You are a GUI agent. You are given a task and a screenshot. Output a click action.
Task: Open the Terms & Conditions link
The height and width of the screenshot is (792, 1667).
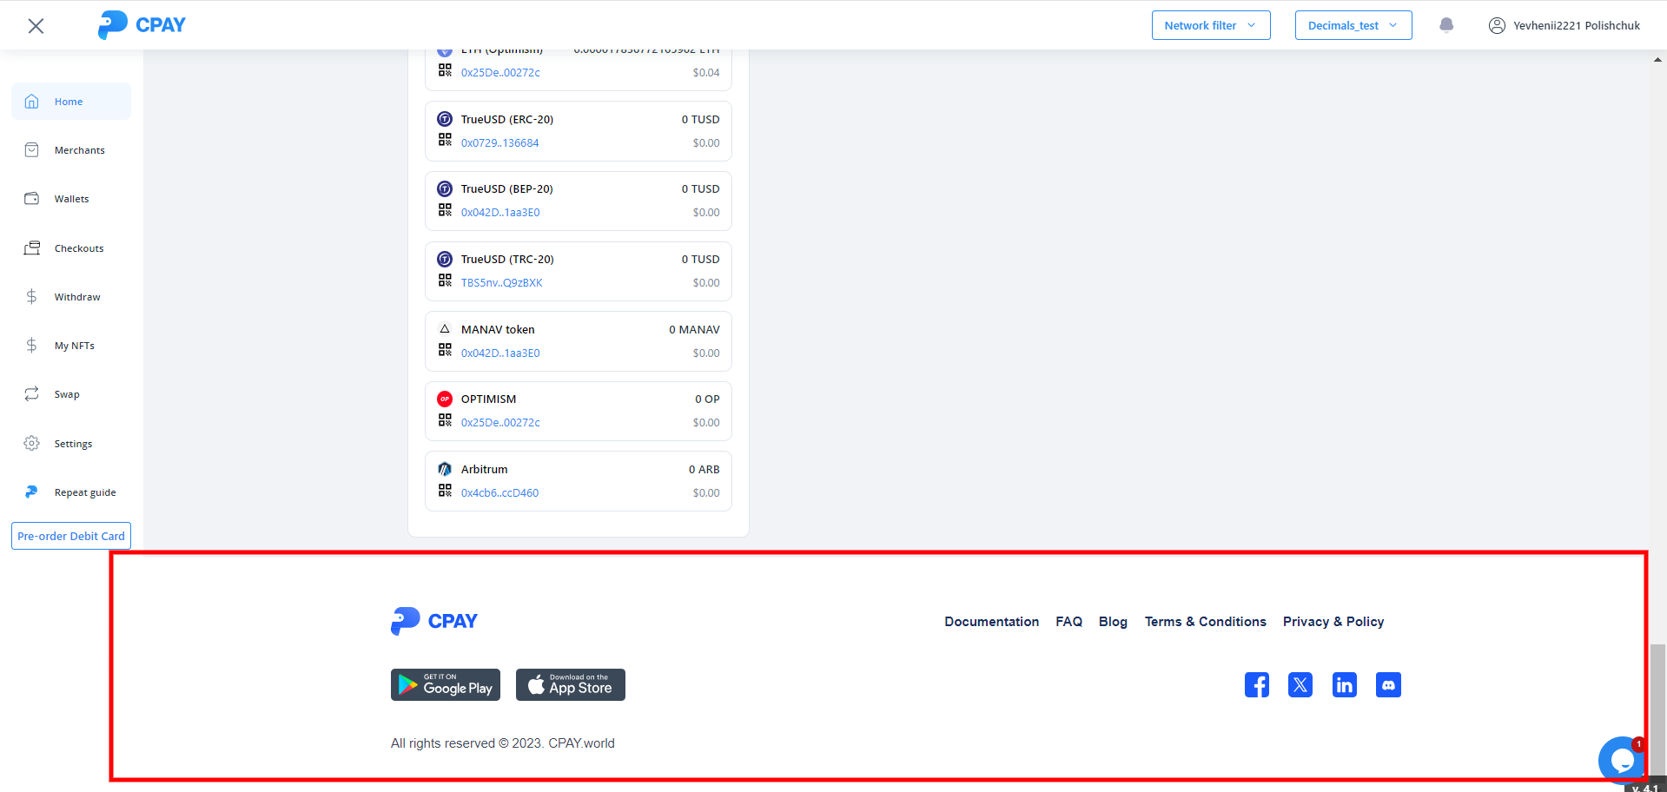pos(1205,622)
